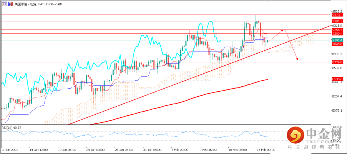Click the 8903.3 price scale value
This screenshot has height=154, width=347.
(338, 54)
